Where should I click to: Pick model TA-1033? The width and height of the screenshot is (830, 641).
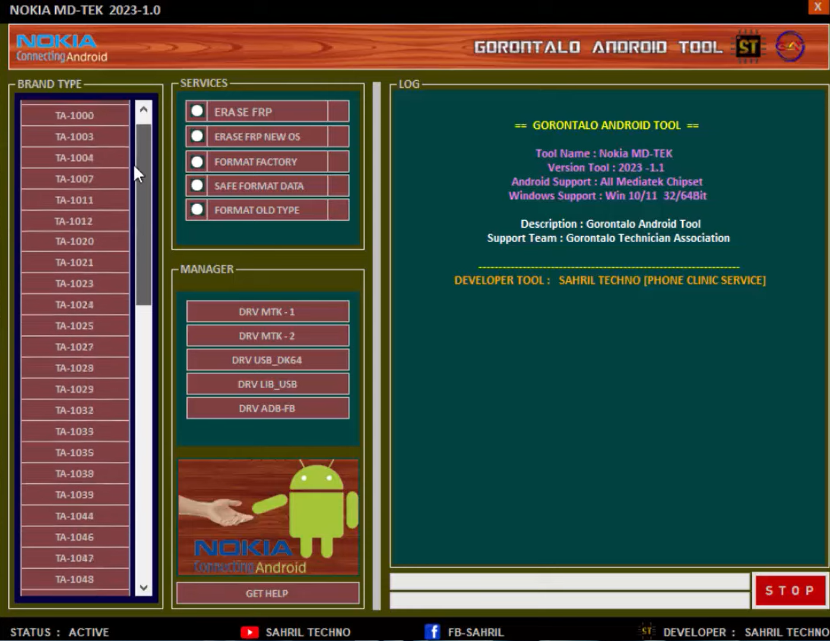pyautogui.click(x=75, y=431)
